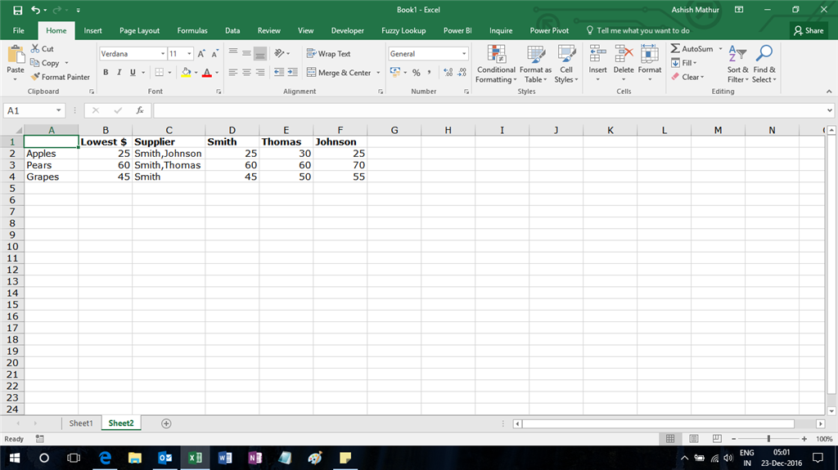The image size is (838, 470).
Task: Toggle Bottom Align for cells
Action: coord(259,53)
